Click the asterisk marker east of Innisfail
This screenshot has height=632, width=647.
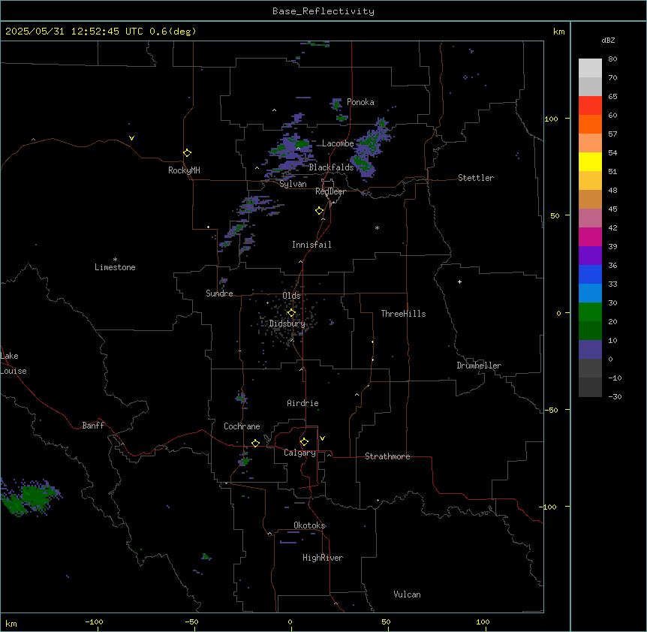tap(377, 227)
